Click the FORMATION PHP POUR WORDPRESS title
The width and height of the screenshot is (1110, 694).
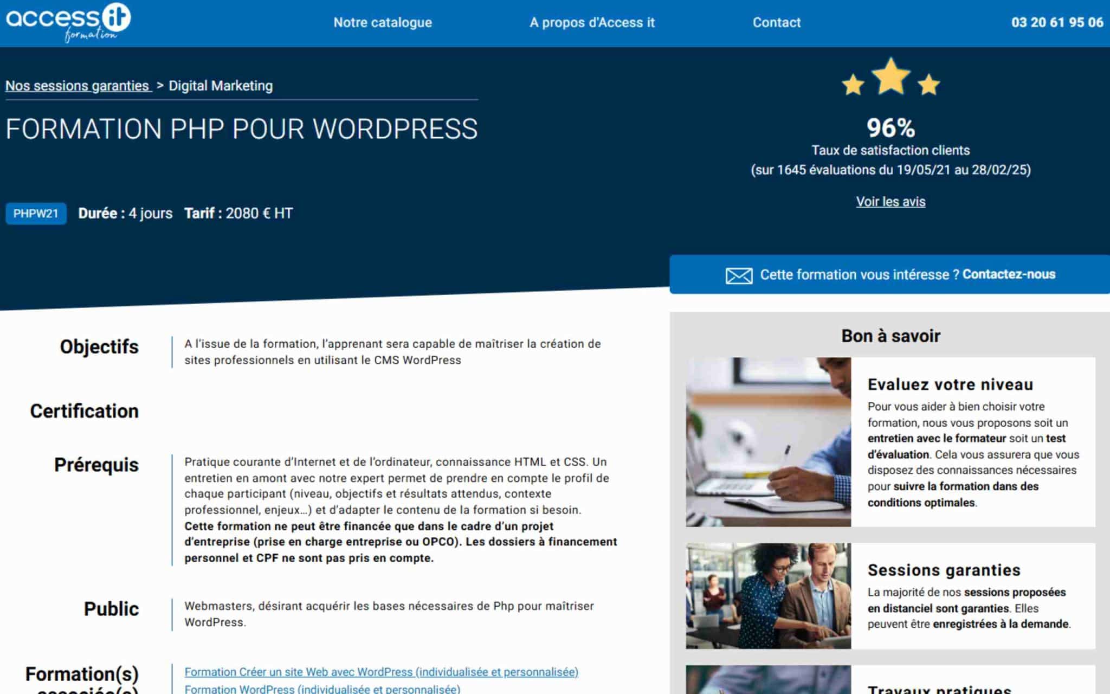click(242, 129)
